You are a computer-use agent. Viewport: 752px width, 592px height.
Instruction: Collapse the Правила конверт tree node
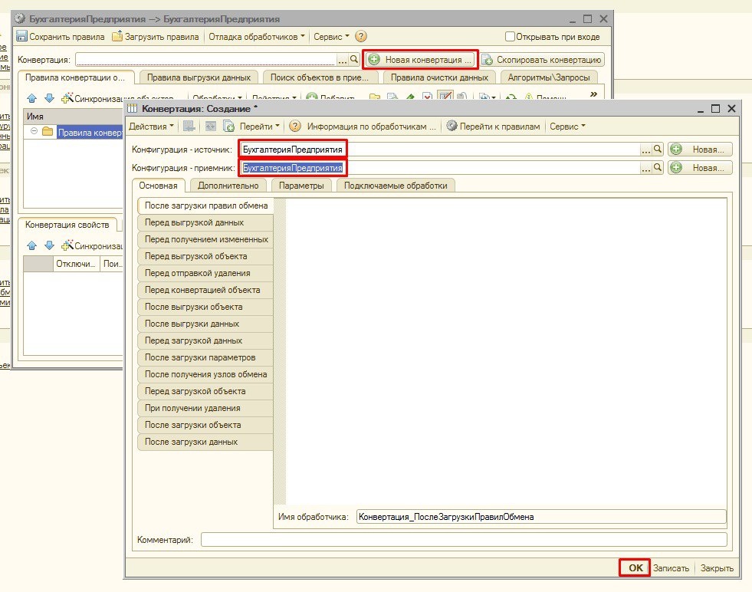tap(34, 131)
